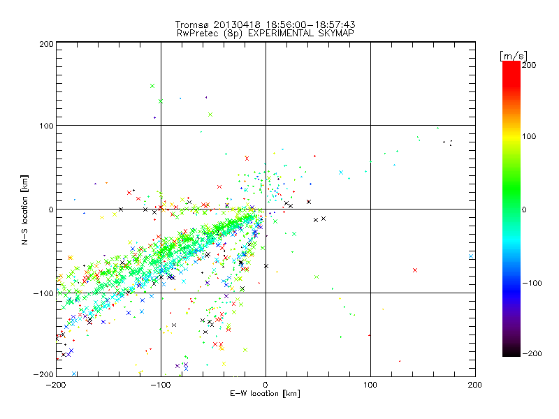The image size is (559, 419).
Task: Click the title line "Tromsø 20130418 18:56:00-18:57:43"
Action: (265, 24)
